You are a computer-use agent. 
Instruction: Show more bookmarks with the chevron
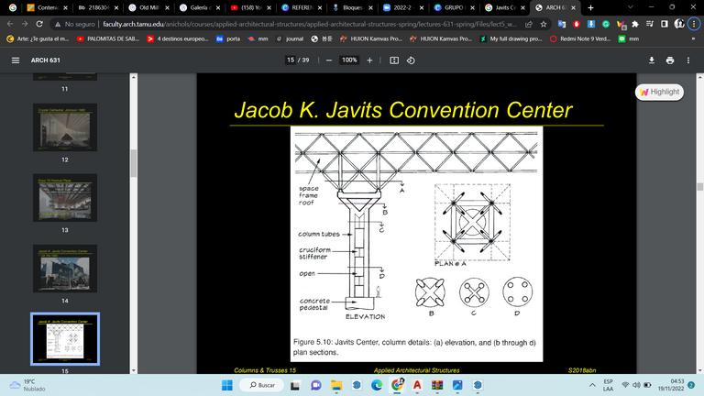tap(693, 39)
